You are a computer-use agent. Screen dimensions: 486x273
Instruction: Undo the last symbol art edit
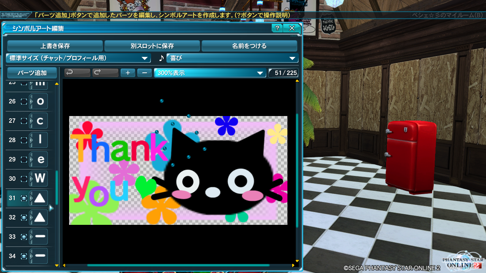[x=77, y=73]
